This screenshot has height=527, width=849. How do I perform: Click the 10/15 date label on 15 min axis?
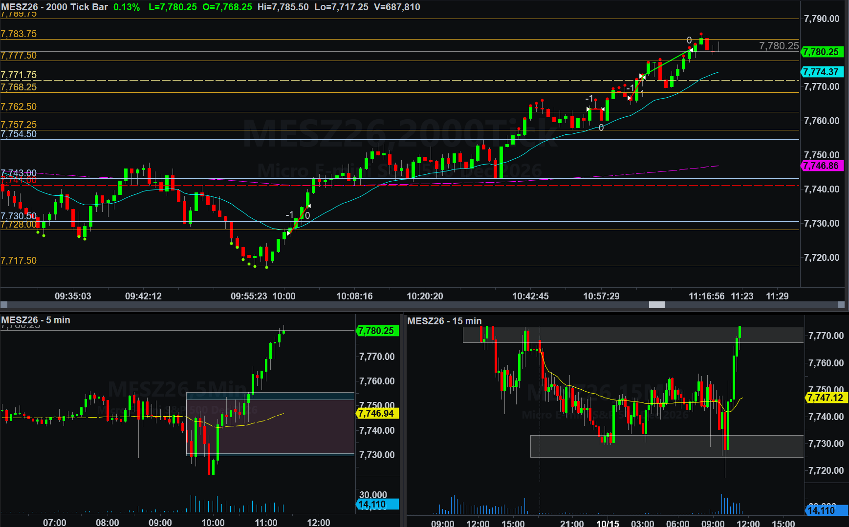click(x=608, y=523)
